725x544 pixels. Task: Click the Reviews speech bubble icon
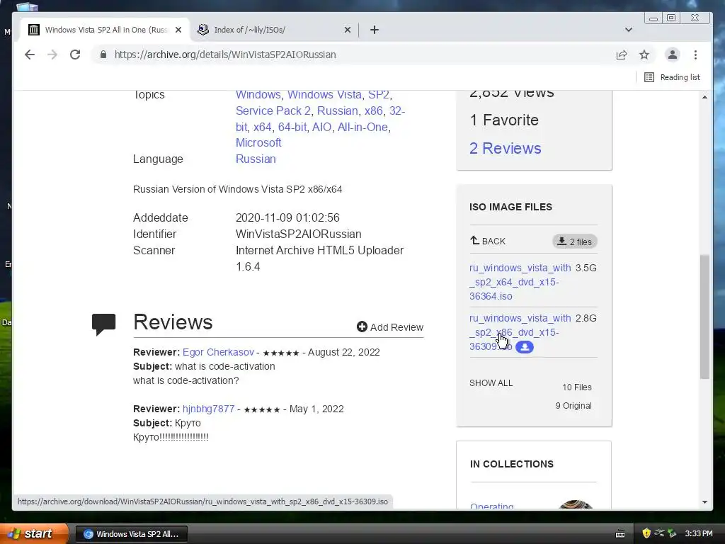pos(103,324)
